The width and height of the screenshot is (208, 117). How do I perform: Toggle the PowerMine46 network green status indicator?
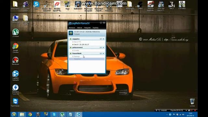pos(71,53)
